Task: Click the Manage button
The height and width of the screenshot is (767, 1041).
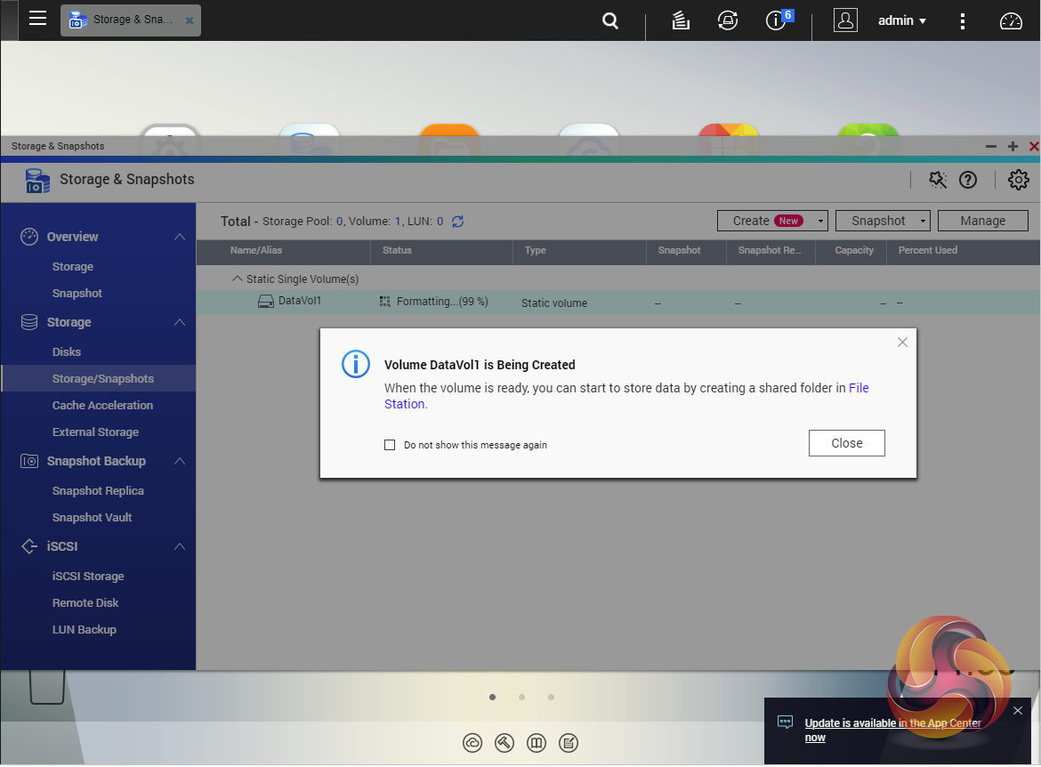Action: [x=982, y=221]
